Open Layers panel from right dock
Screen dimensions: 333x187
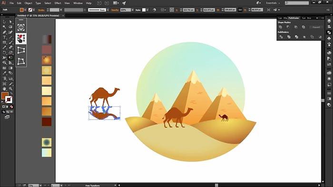(x=329, y=21)
